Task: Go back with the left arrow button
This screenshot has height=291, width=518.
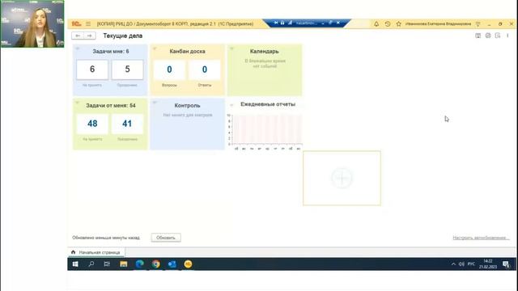Action: coord(78,36)
